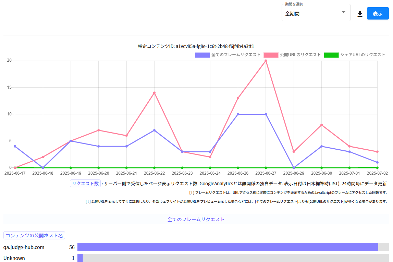Click the purple data point at 2025-07-02
This screenshot has width=393, height=262.
(377, 162)
